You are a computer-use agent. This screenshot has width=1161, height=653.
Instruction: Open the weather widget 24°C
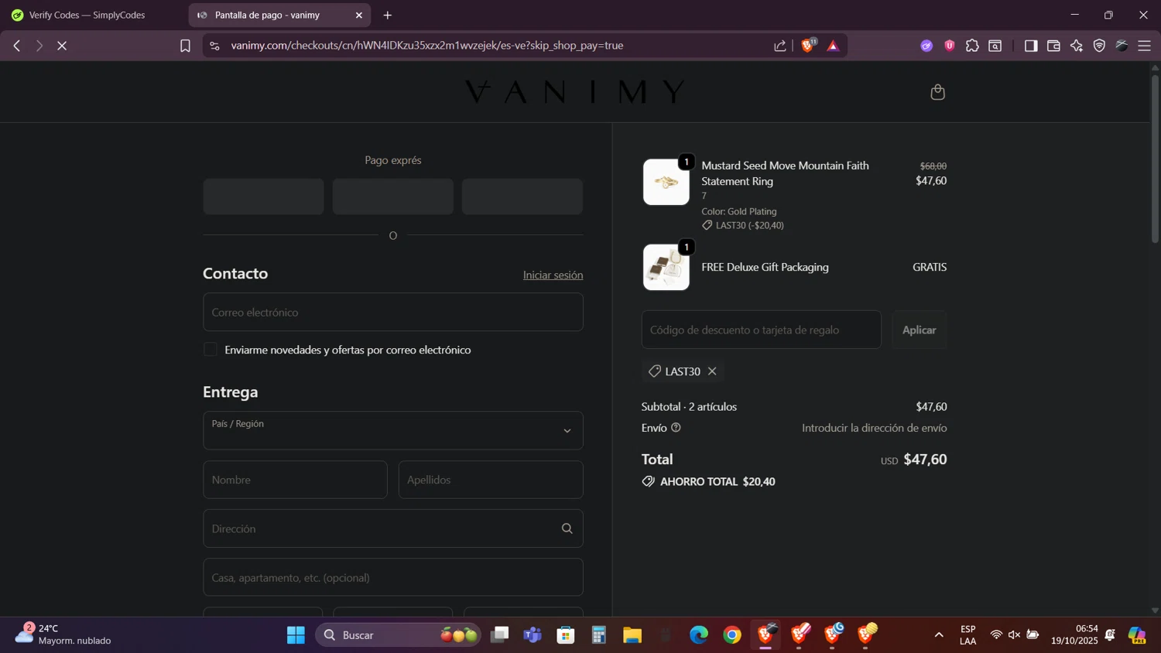(x=63, y=634)
